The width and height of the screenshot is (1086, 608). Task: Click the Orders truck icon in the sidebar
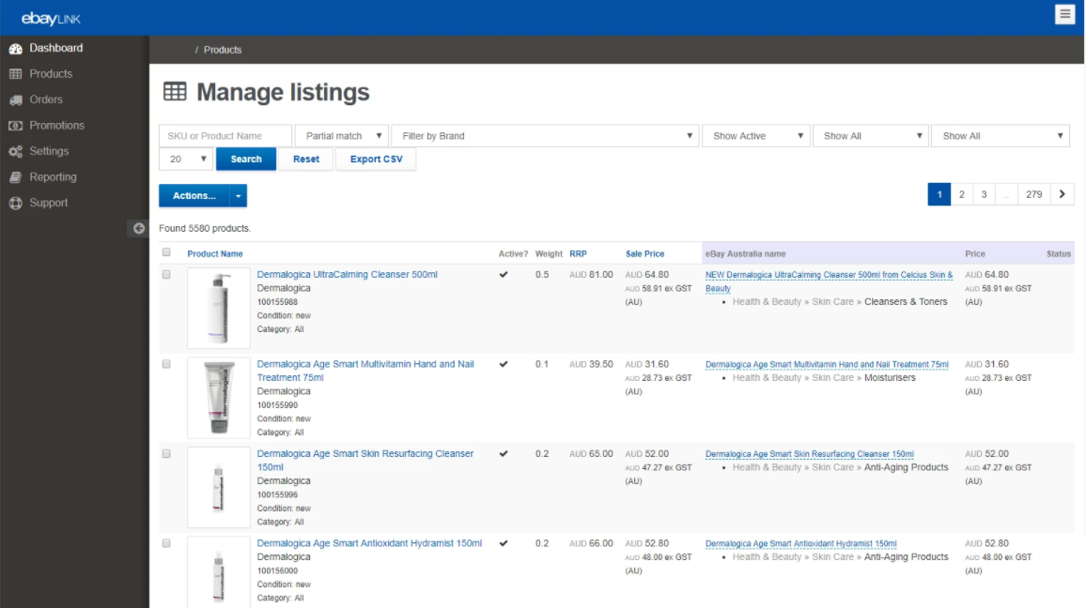[x=15, y=99]
